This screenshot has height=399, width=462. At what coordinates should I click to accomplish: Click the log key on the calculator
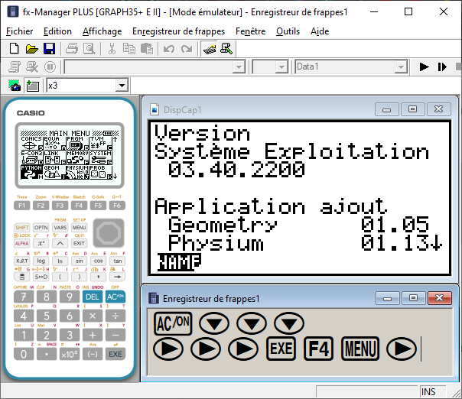(x=41, y=261)
